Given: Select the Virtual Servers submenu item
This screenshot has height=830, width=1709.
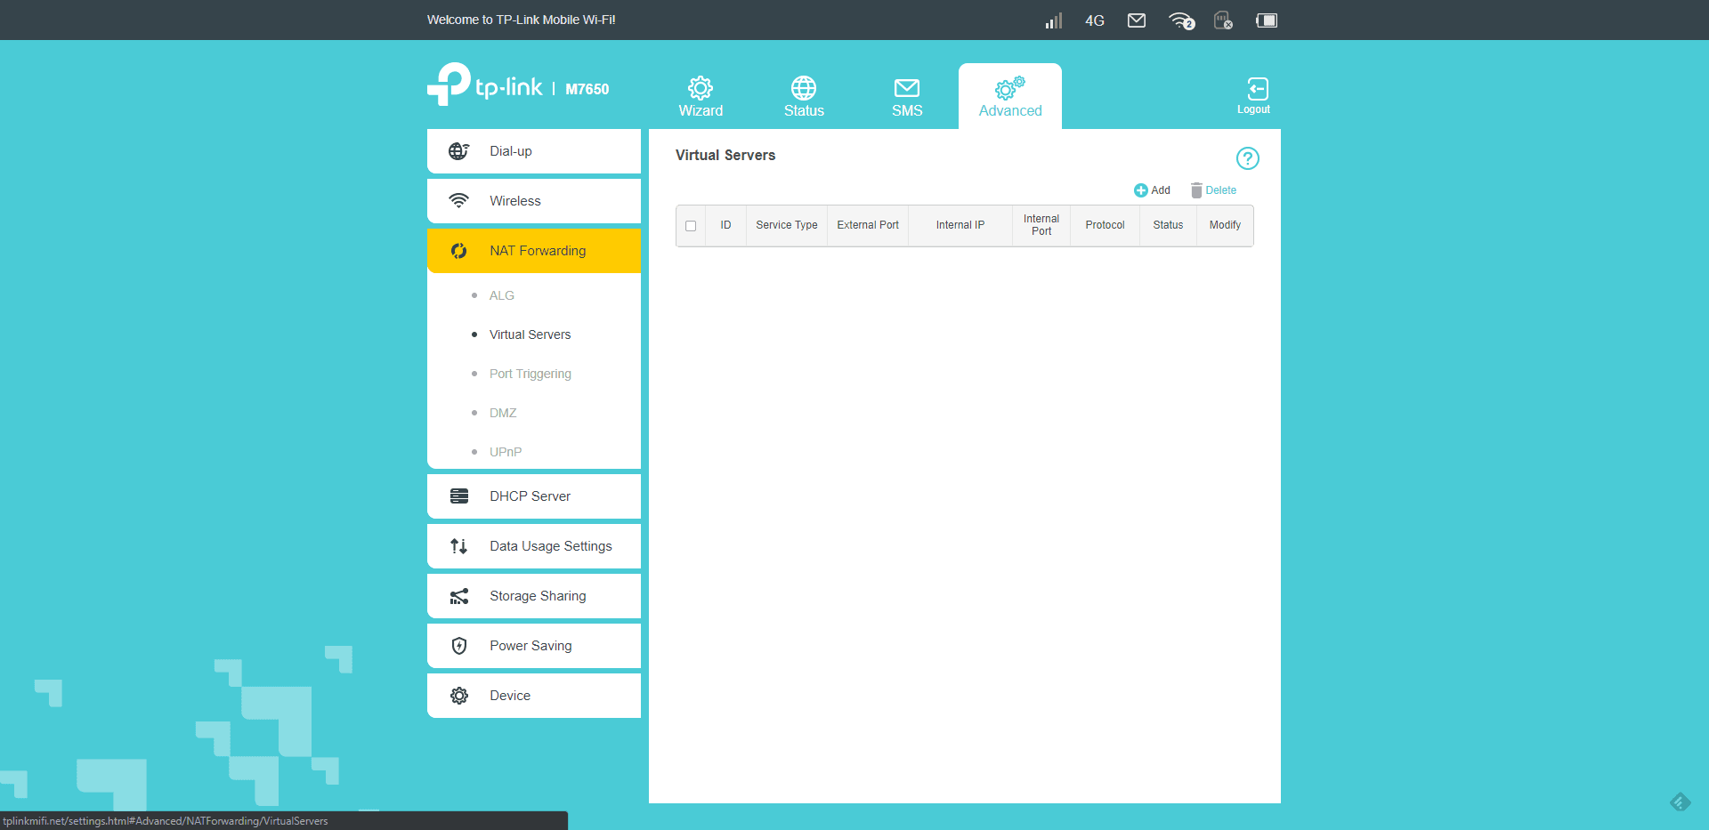Looking at the screenshot, I should click(x=531, y=334).
